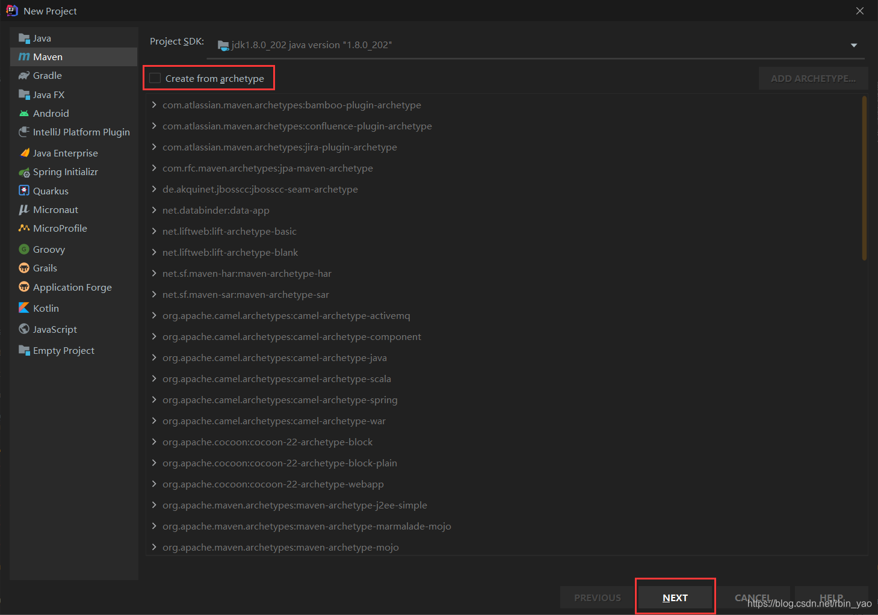This screenshot has width=878, height=615.
Task: Enable the Create from archetype checkbox
Action: (155, 78)
